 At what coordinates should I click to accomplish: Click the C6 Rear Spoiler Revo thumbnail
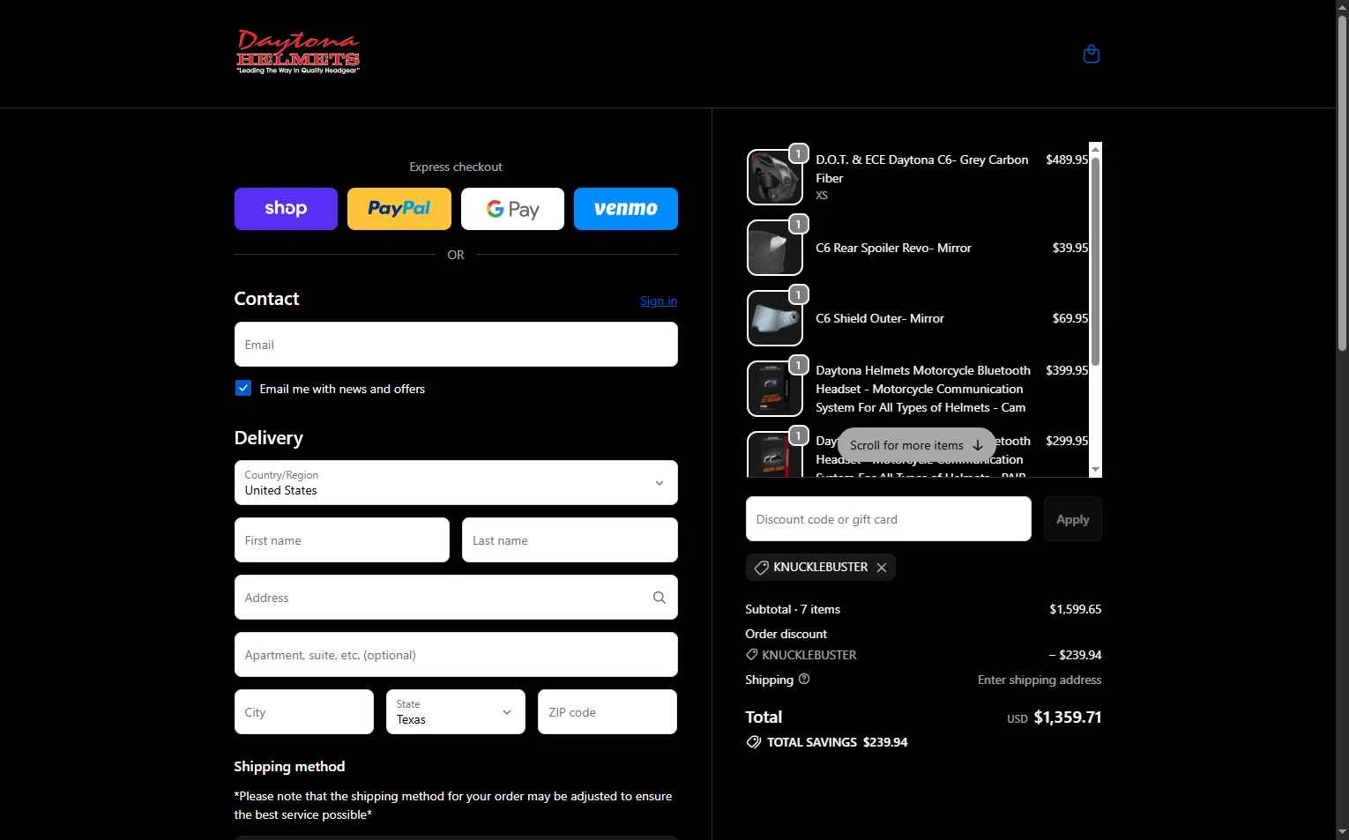(x=775, y=248)
